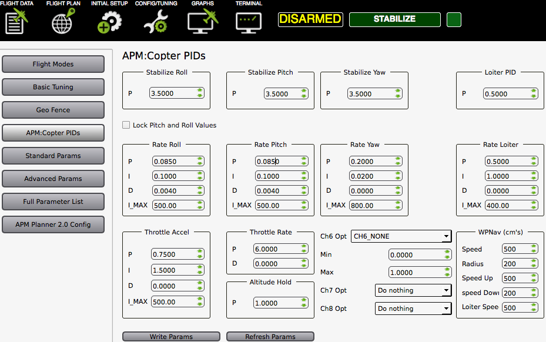The width and height of the screenshot is (546, 342).
Task: Select the APM:Copter PIDs section
Action: click(x=53, y=133)
